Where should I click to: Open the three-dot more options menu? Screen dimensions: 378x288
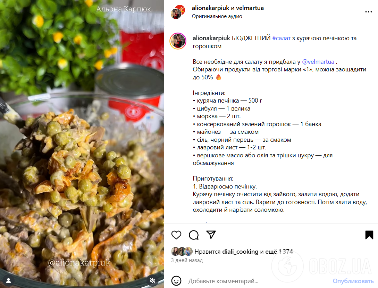[368, 12]
